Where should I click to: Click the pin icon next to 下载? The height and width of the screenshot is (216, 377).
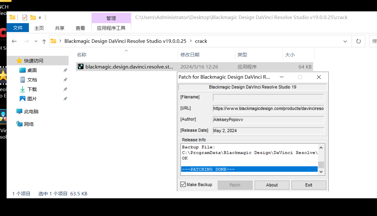(65, 89)
